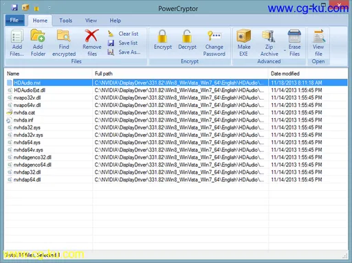Viewport: 352px width, 263px height.
Task: Click the icon beside HDAudioExt.dll
Action: (x=10, y=90)
